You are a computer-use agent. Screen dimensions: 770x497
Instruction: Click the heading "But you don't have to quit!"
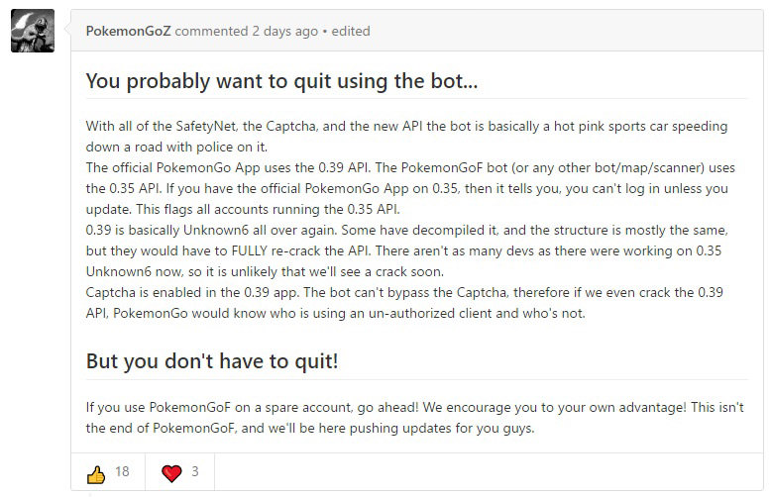(212, 361)
